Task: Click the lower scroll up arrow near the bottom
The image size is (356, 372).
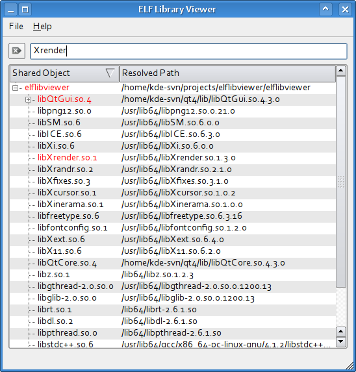Action: point(341,332)
